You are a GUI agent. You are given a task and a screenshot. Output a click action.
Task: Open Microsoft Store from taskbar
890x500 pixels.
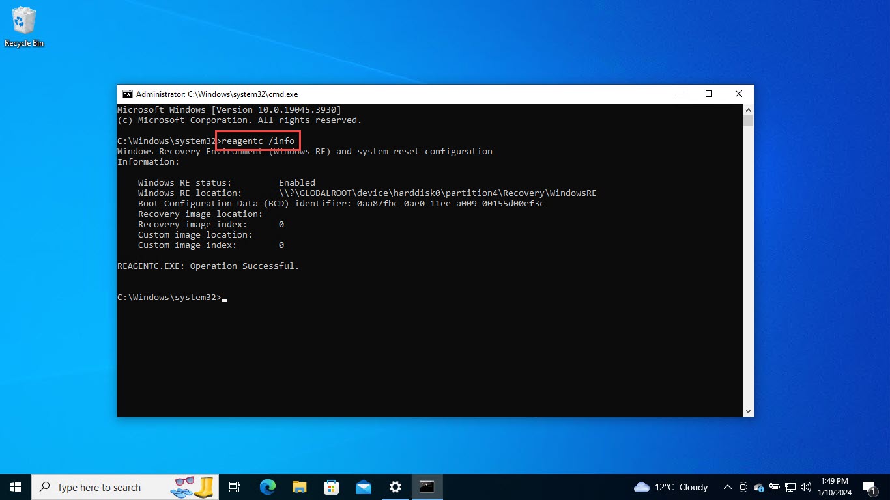[331, 487]
